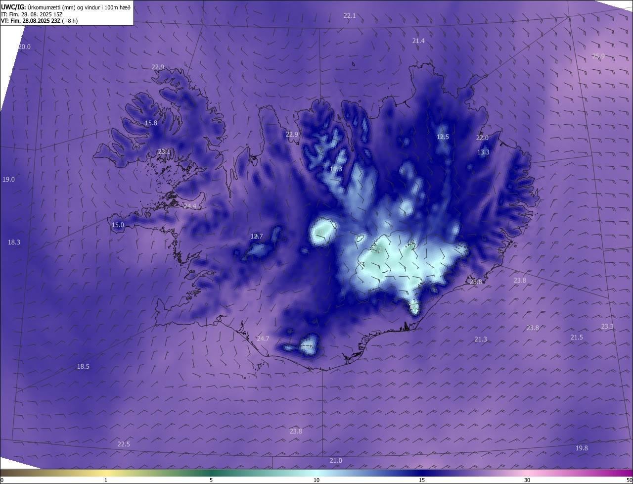The height and width of the screenshot is (484, 633).
Task: Click the 23.1 value label
Action: click(164, 151)
